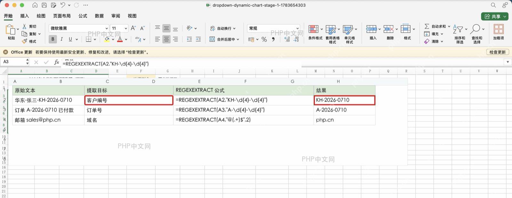Toggle align text left
Image resolution: width=512 pixels, height=198 pixels.
click(x=157, y=39)
